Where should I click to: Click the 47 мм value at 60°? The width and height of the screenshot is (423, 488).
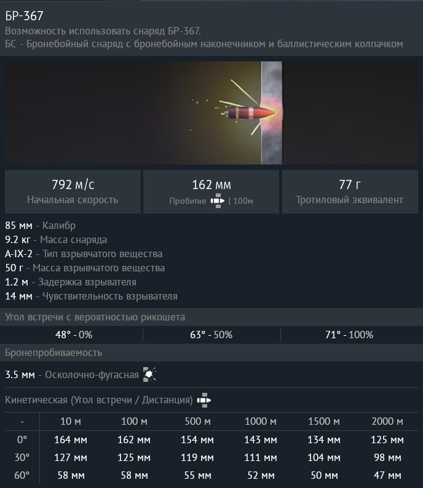pyautogui.click(x=387, y=476)
